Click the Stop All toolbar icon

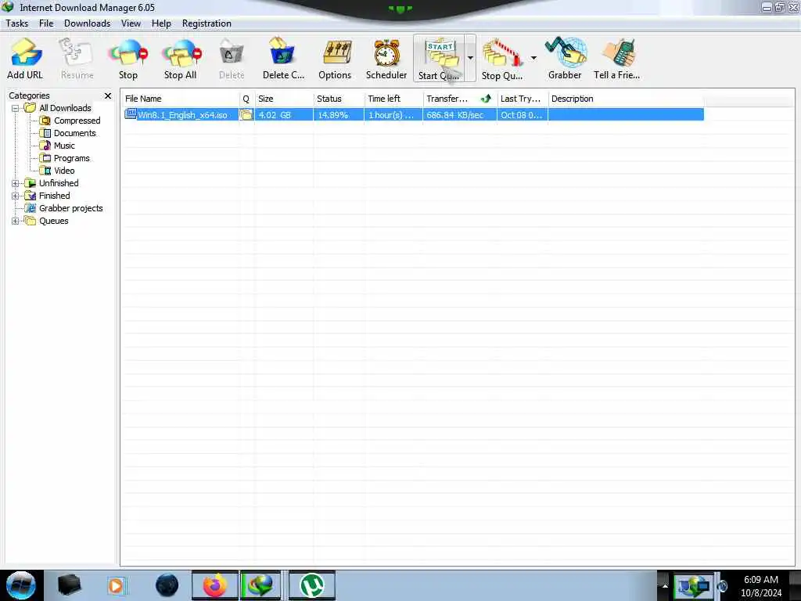(x=181, y=58)
